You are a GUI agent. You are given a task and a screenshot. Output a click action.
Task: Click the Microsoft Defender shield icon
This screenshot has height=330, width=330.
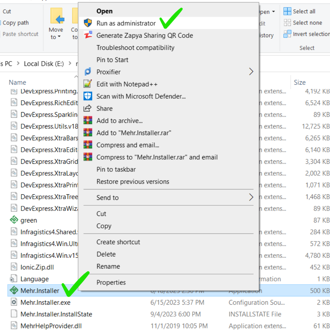(88, 96)
